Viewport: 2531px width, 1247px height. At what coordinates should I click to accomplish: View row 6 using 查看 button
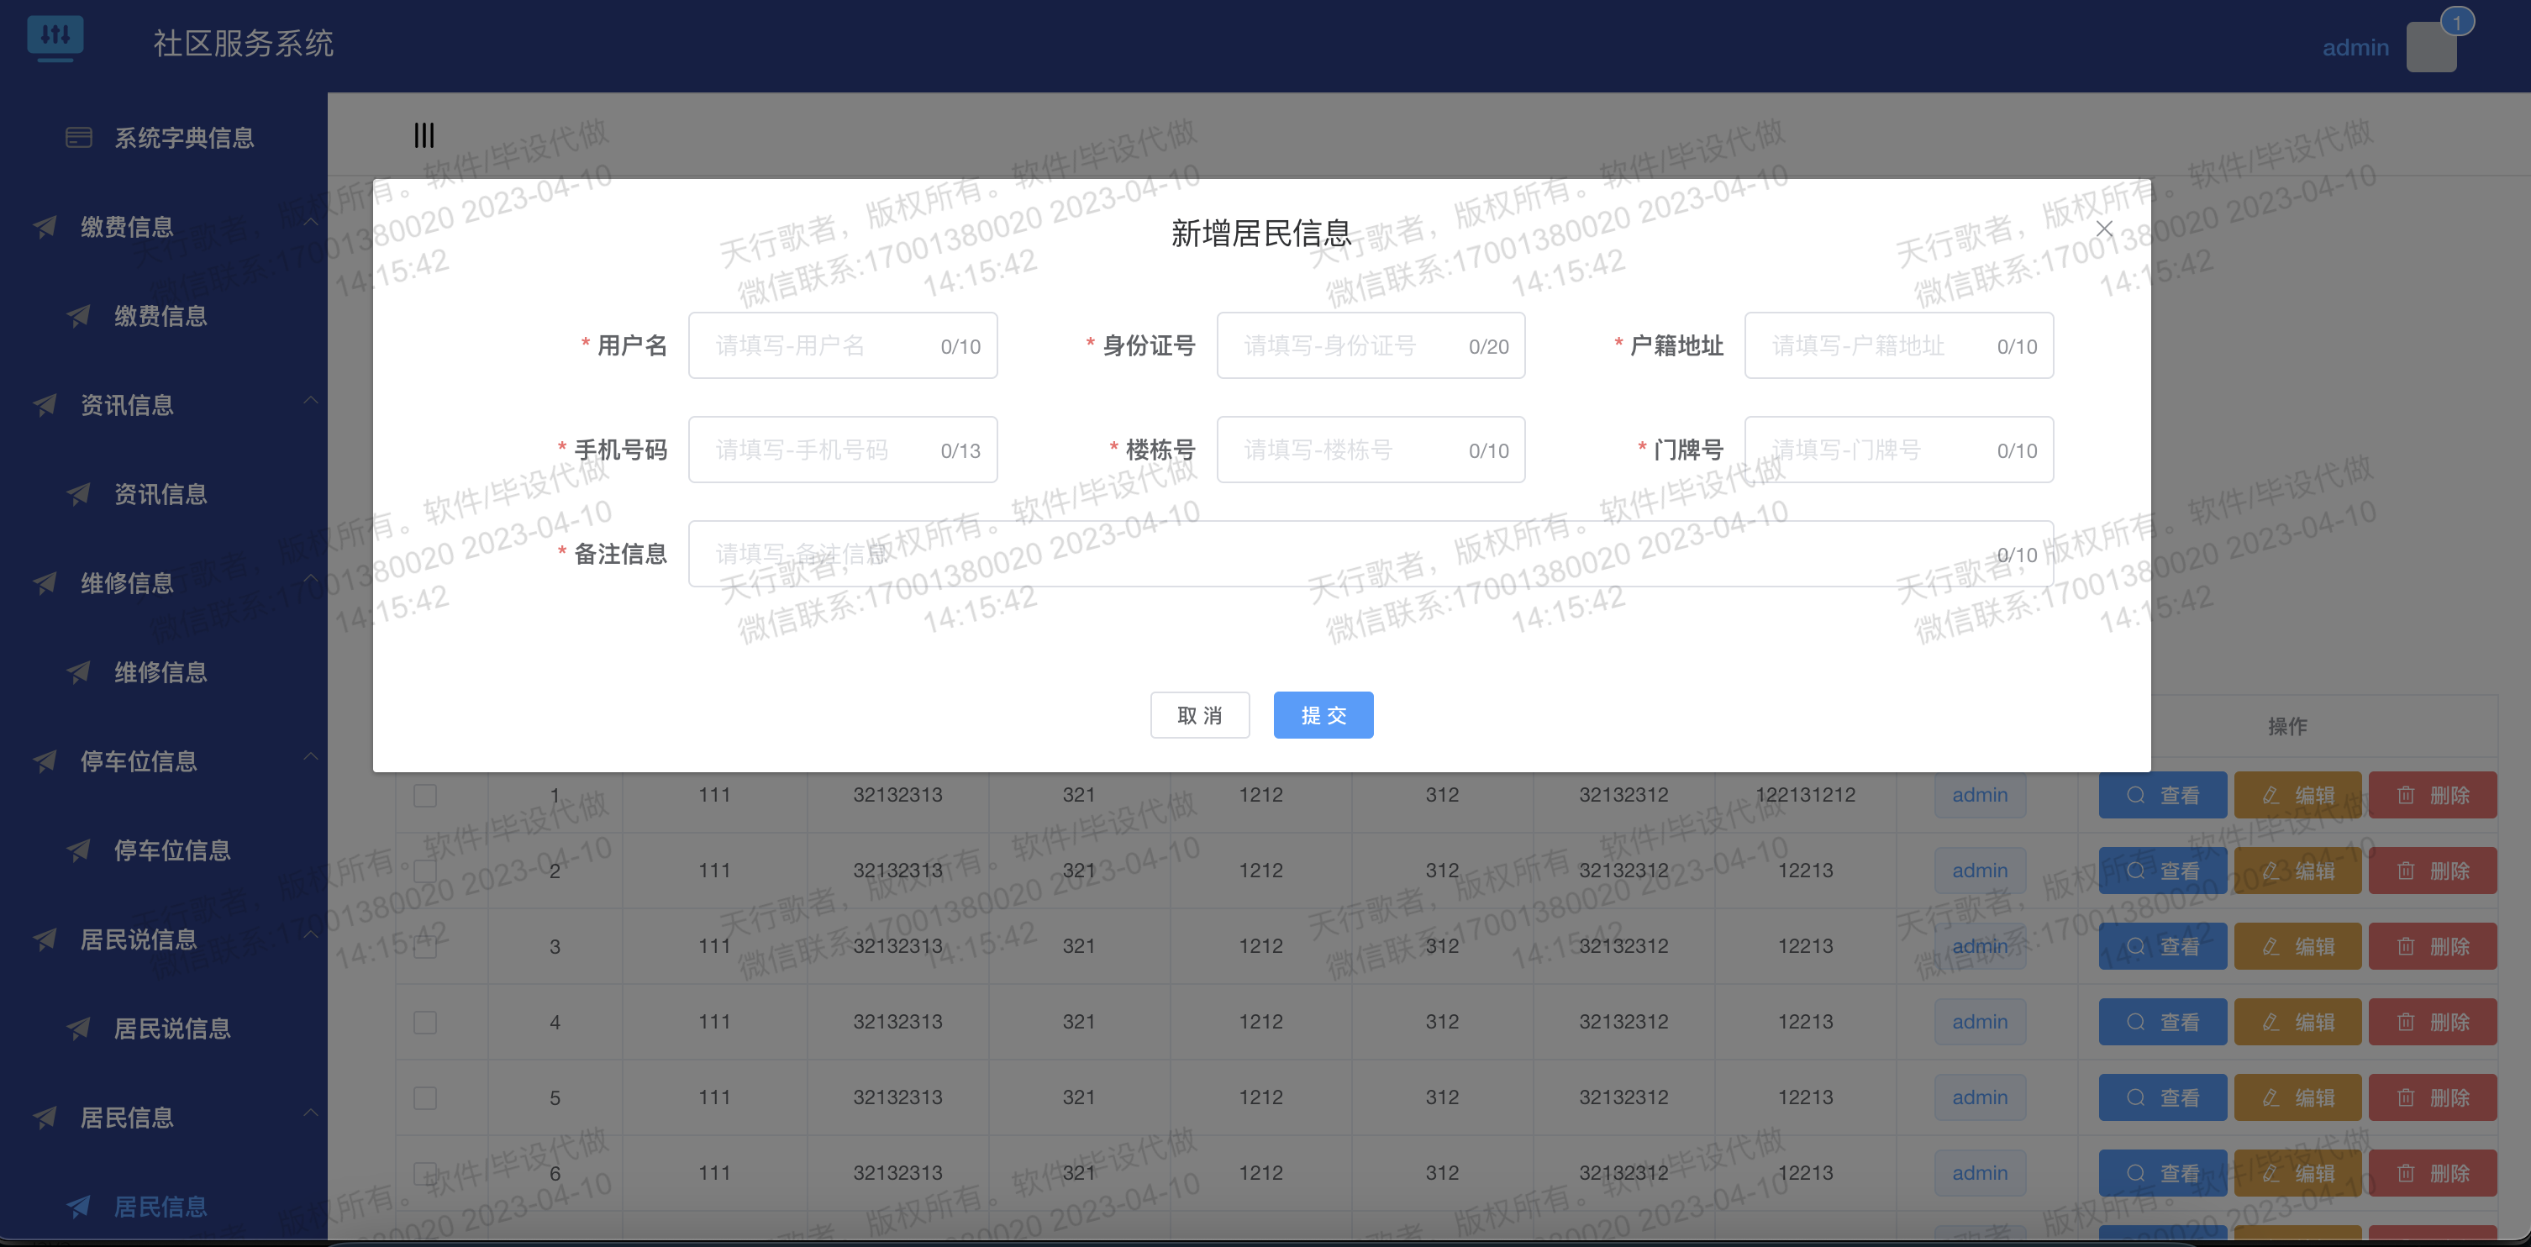[x=2163, y=1173]
